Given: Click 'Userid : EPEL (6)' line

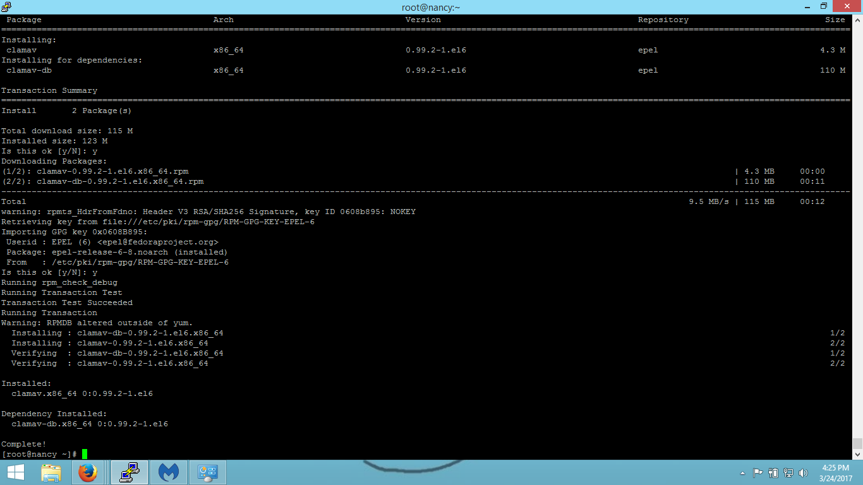Looking at the screenshot, I should pyautogui.click(x=112, y=242).
